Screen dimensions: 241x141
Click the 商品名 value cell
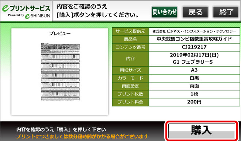(194, 39)
